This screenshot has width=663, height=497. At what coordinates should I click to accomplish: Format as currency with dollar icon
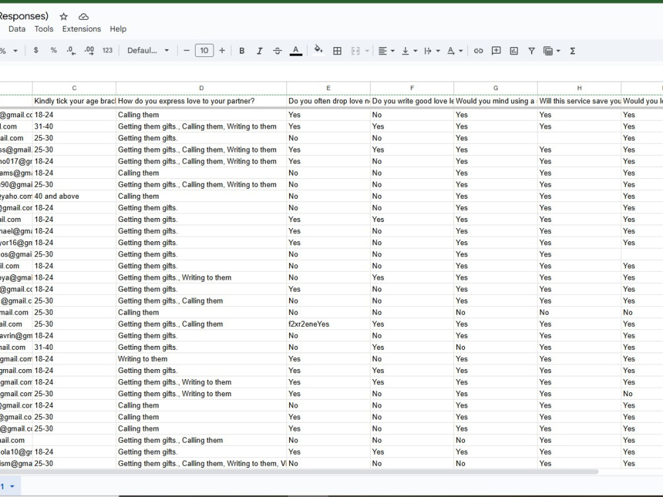pyautogui.click(x=36, y=50)
